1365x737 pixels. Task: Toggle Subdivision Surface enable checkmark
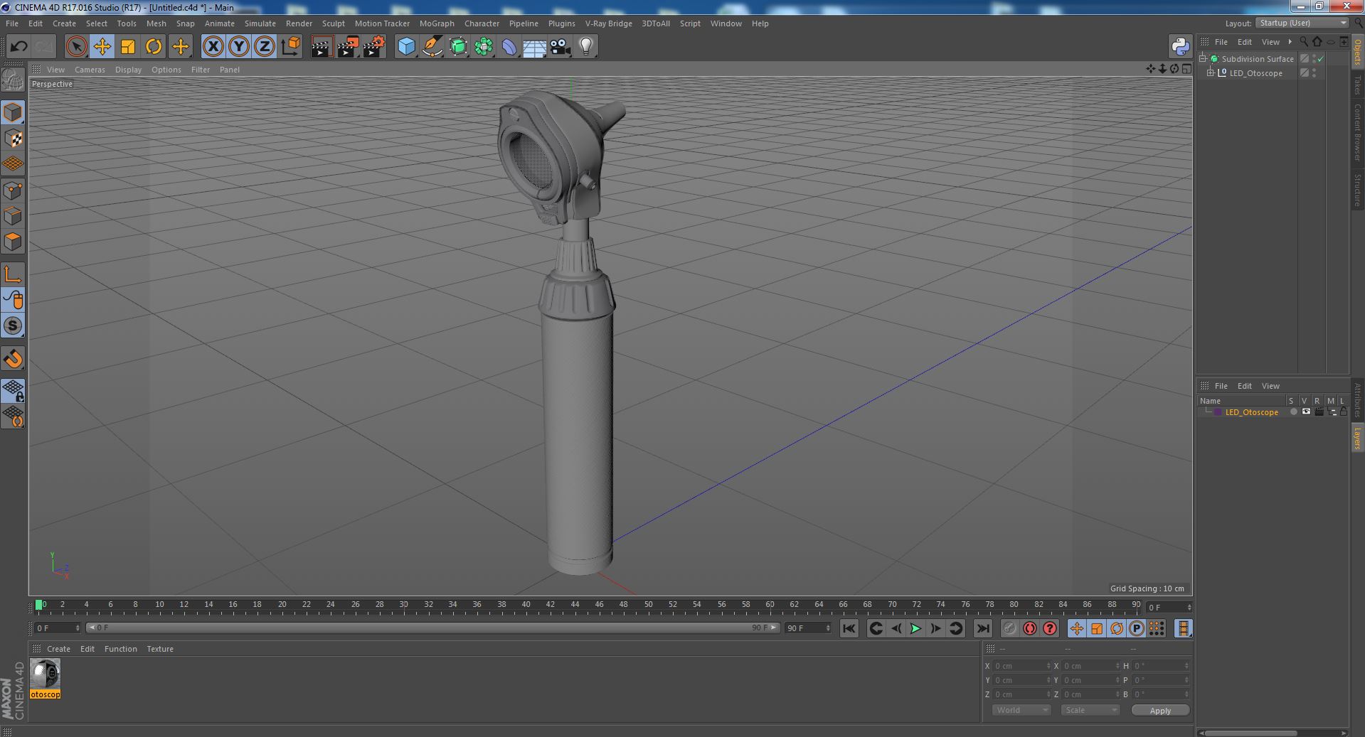[1321, 59]
